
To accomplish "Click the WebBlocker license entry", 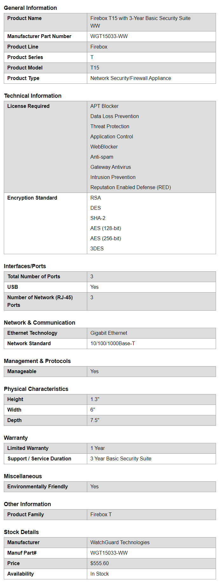I will (104, 147).
